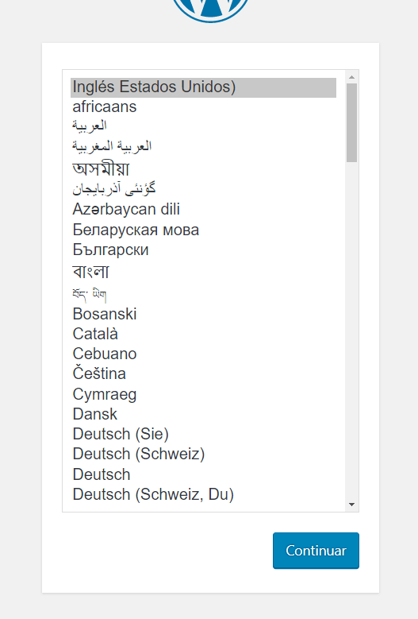
Task: Select Cymraeg in the list
Action: pos(203,394)
